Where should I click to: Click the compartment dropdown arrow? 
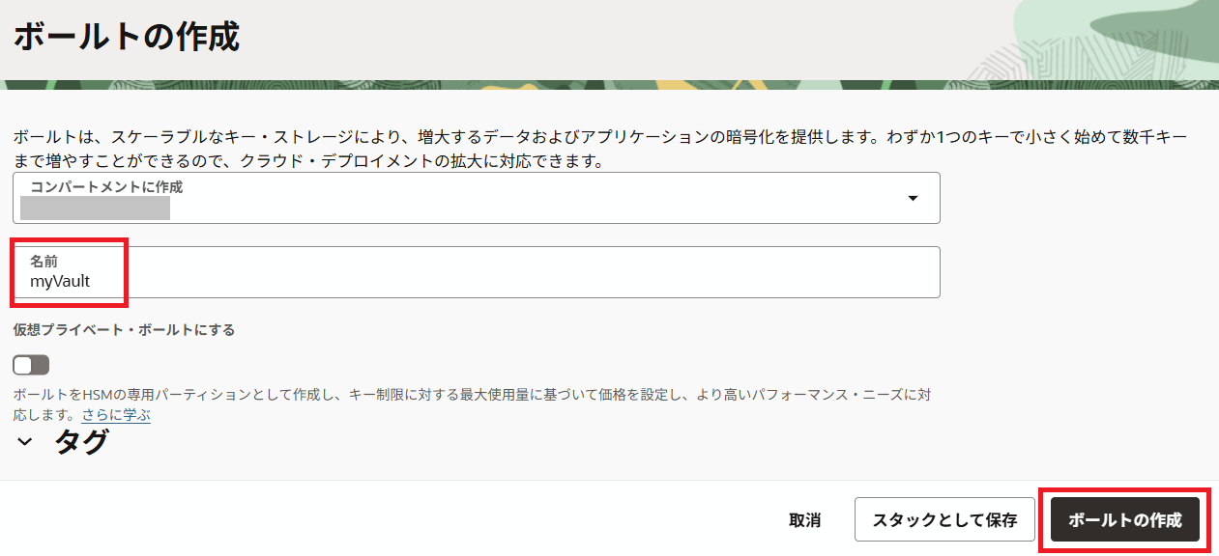[x=912, y=199]
